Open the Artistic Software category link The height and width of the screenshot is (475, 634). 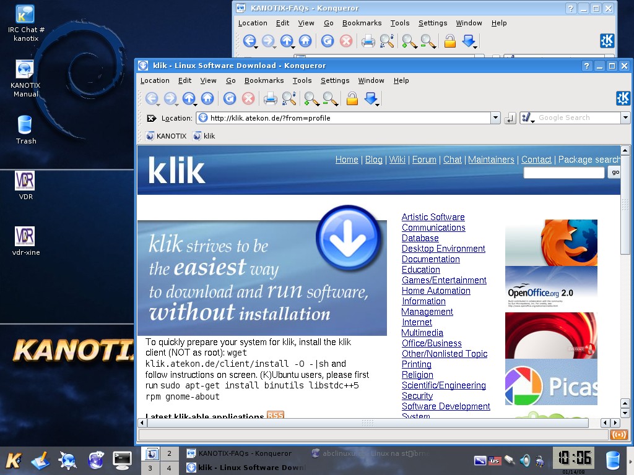coord(433,217)
